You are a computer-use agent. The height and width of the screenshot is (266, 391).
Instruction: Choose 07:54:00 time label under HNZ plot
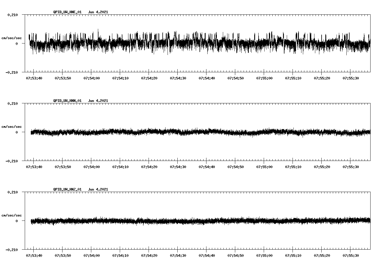click(x=92, y=256)
